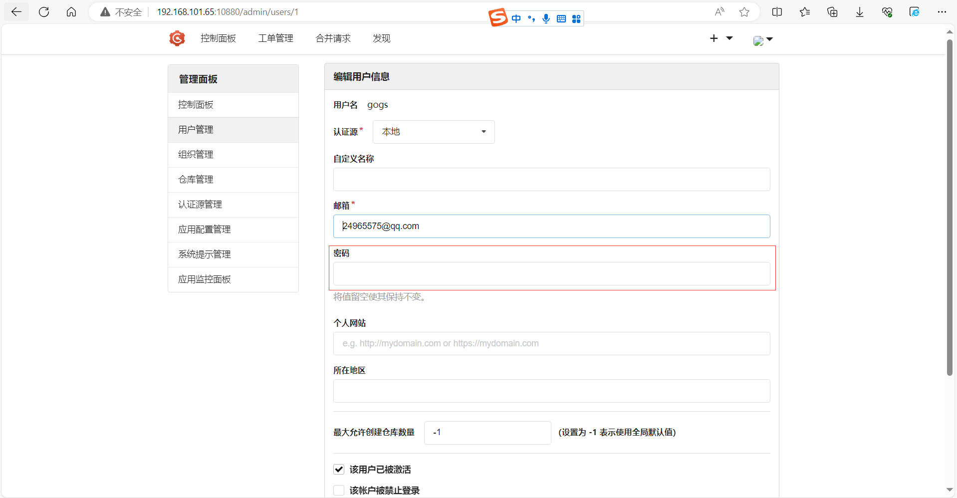
Task: Go to 仓库管理 in sidebar
Action: coord(233,180)
